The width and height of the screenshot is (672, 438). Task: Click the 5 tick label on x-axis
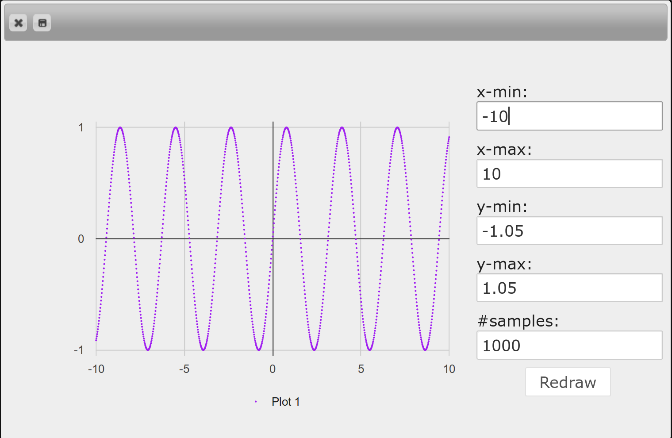pos(361,369)
